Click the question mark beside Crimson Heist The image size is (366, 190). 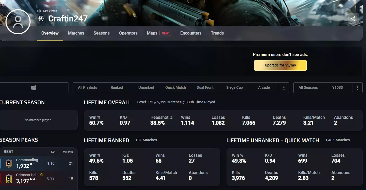pyautogui.click(x=42, y=175)
